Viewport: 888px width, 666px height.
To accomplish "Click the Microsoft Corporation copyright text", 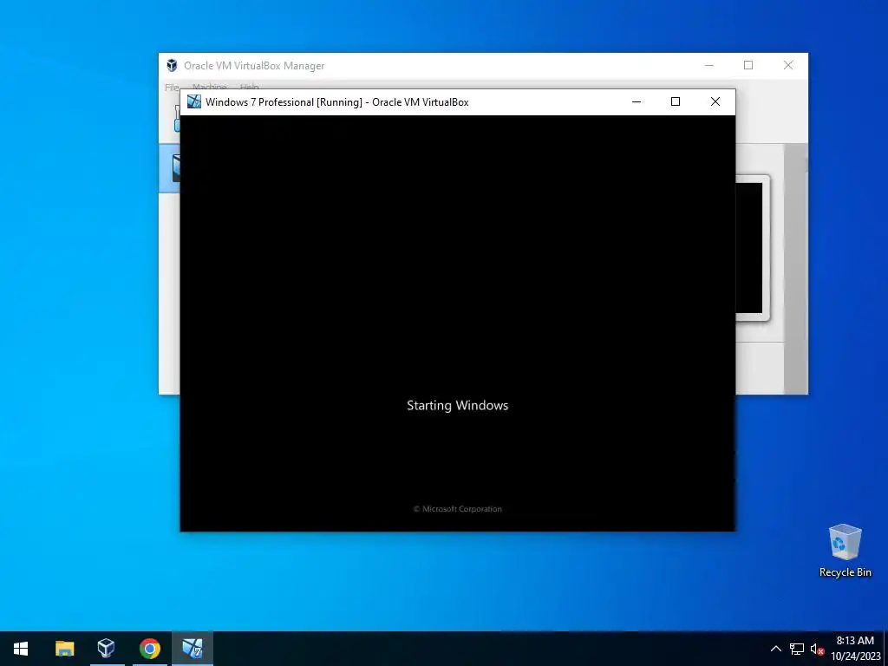I will pyautogui.click(x=458, y=508).
